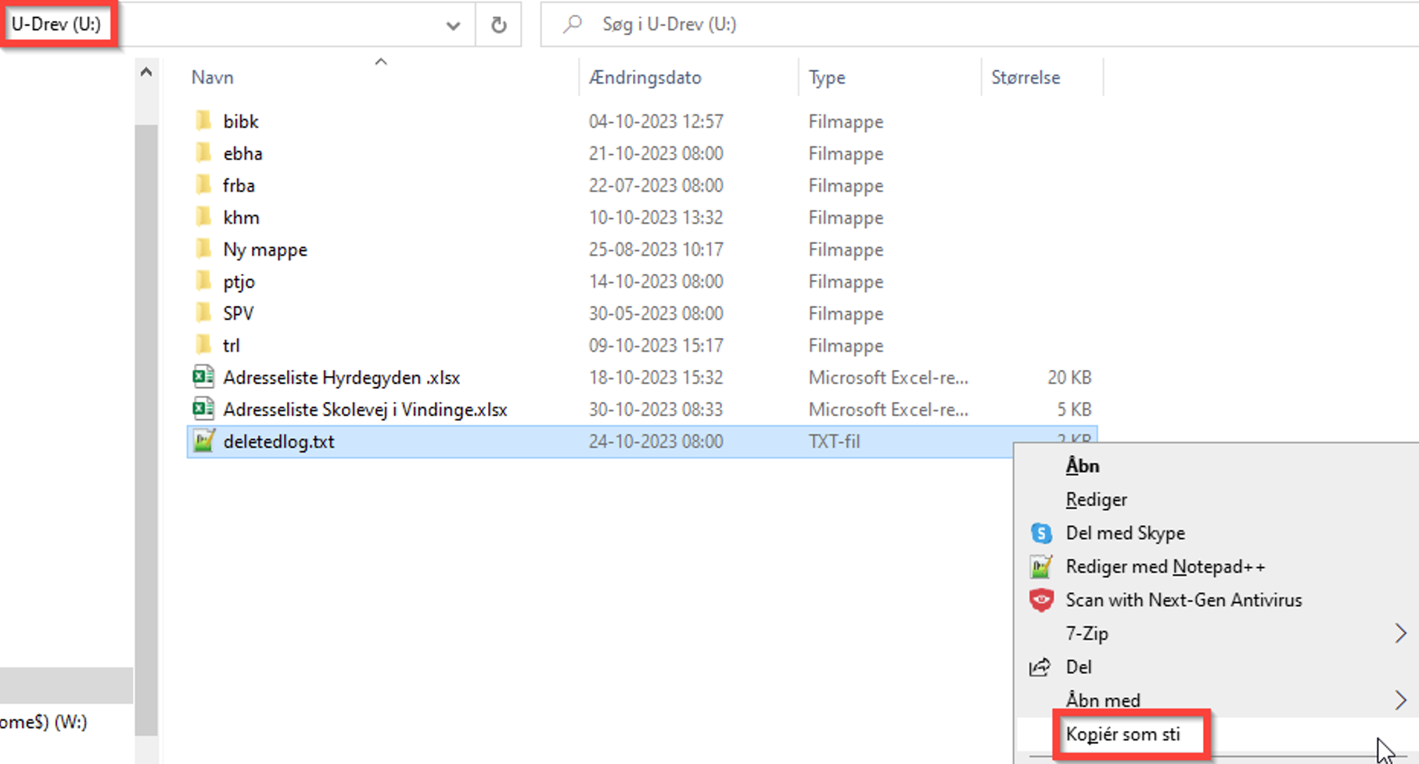Click the deletedlog.txt file icon
1419x764 pixels.
click(x=203, y=442)
